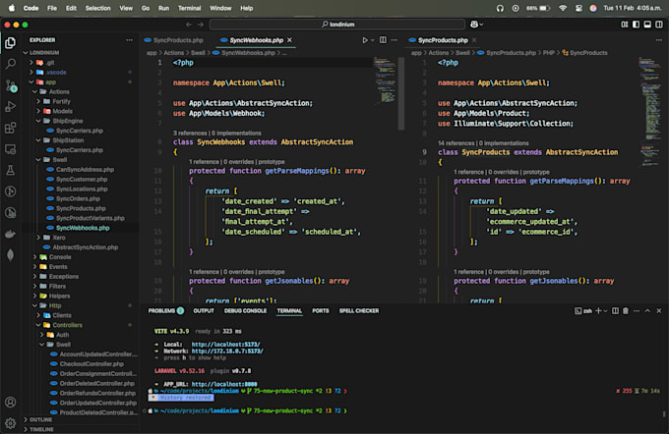Screen dimensions: 669x434
Task: Open the Selection menu
Action: (97, 8)
